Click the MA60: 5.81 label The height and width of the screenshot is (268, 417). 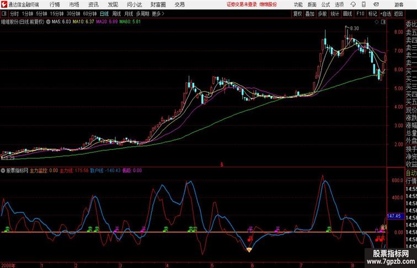[130, 22]
